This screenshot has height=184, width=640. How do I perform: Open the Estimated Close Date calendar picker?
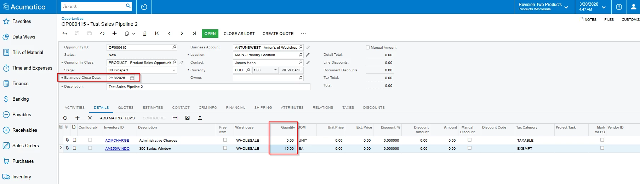click(x=132, y=78)
